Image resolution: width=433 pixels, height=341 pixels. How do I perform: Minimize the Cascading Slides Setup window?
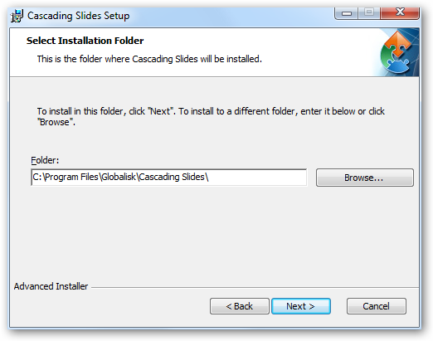coord(346,13)
